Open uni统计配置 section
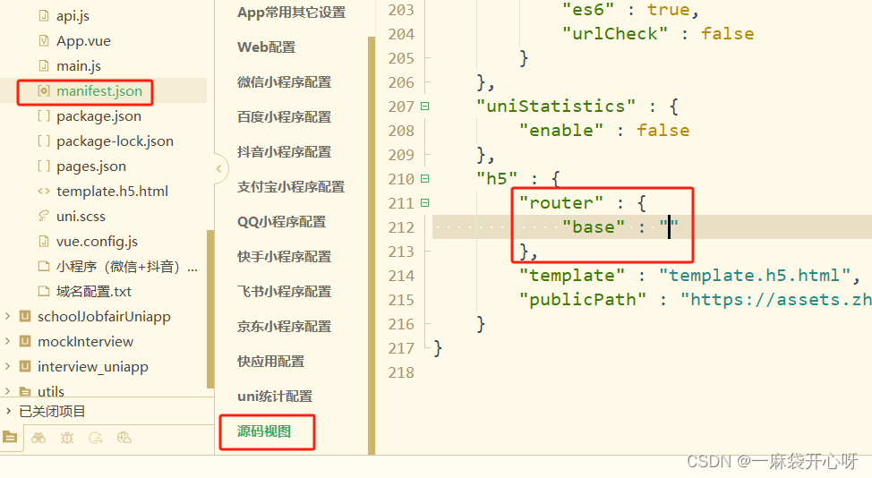Image resolution: width=872 pixels, height=478 pixels. click(275, 397)
